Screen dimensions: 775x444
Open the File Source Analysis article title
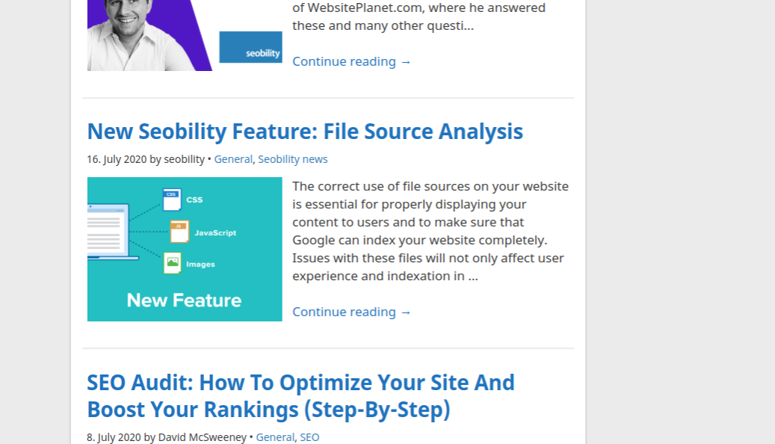point(305,132)
